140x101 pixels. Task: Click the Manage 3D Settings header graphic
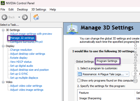click(72, 29)
